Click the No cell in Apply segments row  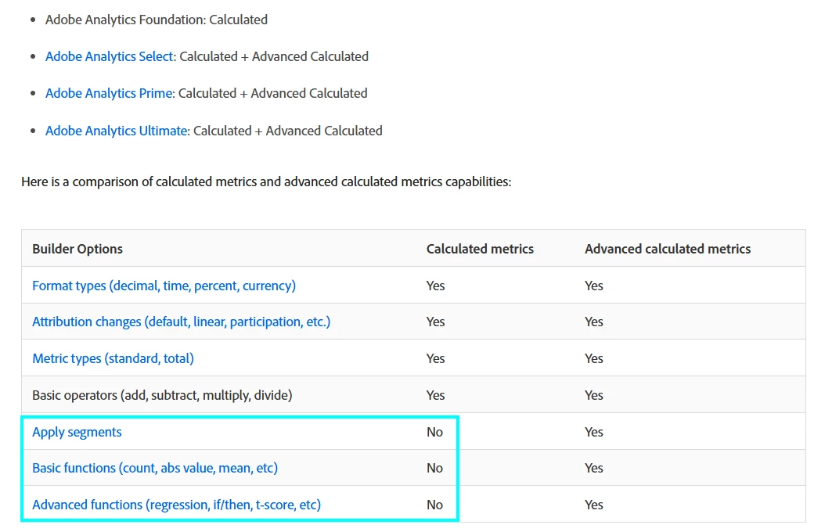click(x=434, y=432)
